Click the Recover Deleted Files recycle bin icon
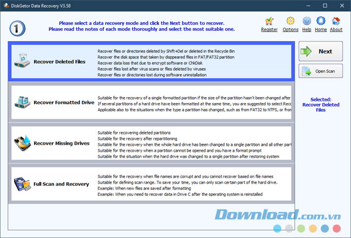The width and height of the screenshot is (351, 238). coord(22,60)
